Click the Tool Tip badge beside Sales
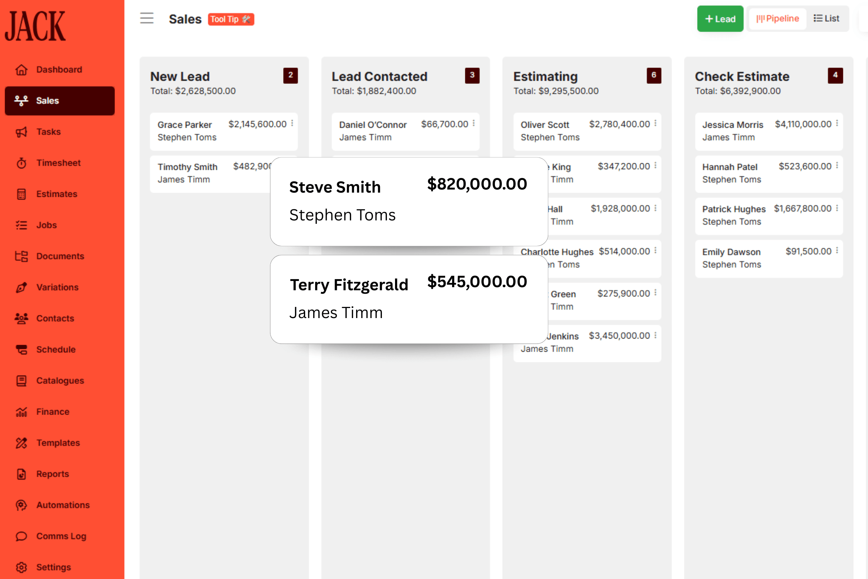The width and height of the screenshot is (868, 579). coord(231,19)
